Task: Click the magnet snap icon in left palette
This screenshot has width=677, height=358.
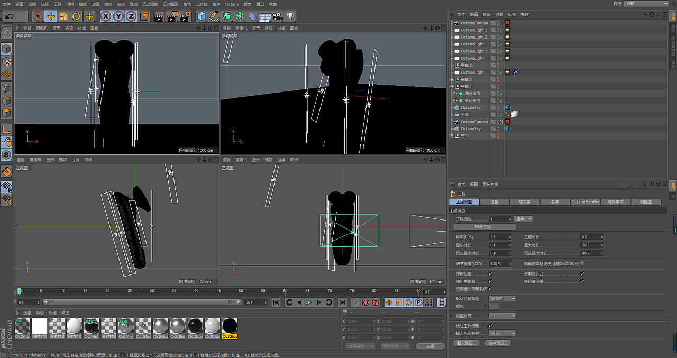Action: pos(6,171)
